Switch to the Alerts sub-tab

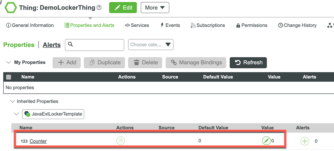pos(52,45)
